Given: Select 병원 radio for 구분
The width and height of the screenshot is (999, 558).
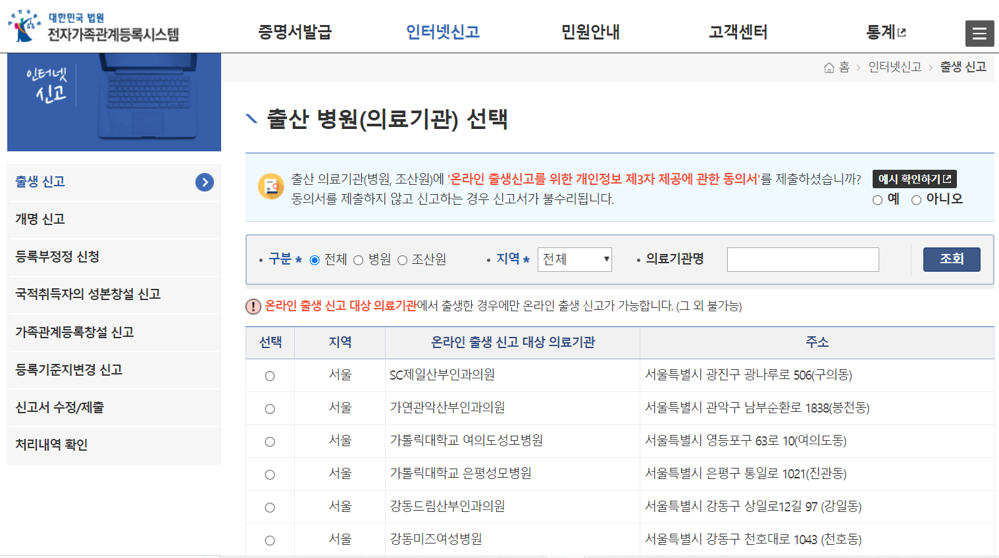Looking at the screenshot, I should pos(359,260).
